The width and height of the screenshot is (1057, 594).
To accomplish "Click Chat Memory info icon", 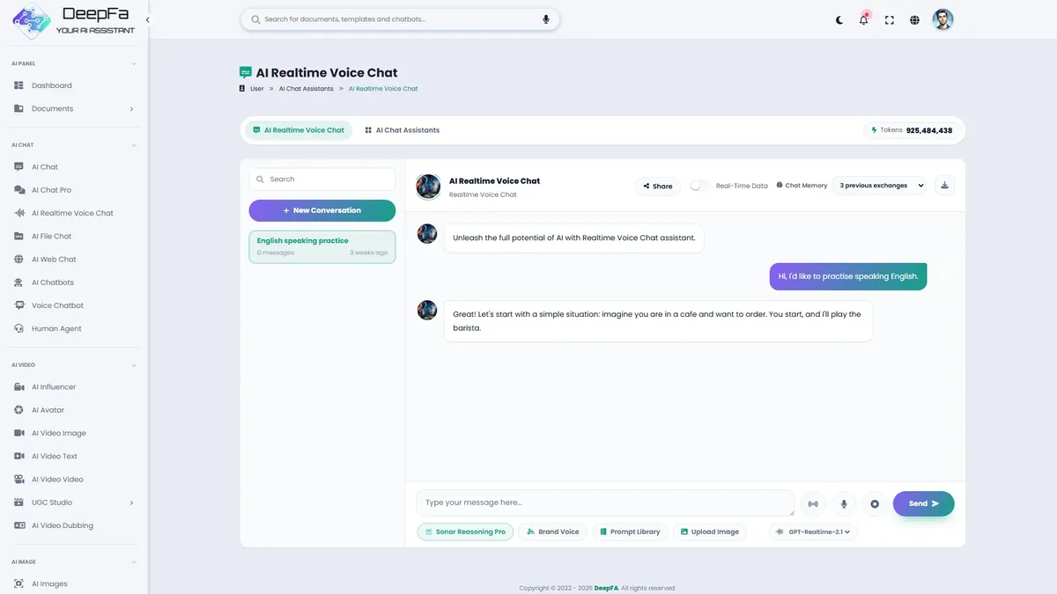I will (780, 186).
